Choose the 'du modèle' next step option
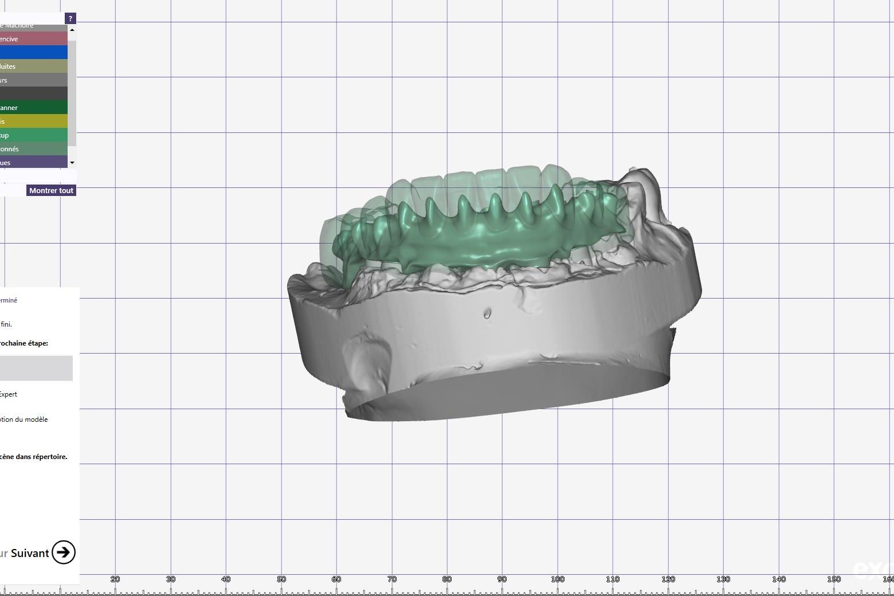 pyautogui.click(x=24, y=419)
